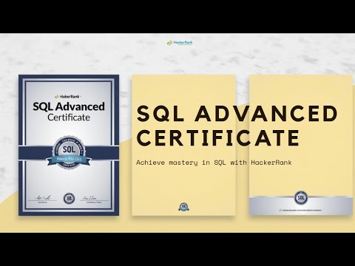
Task: Click the small caption text on the silver band
Action: pyautogui.click(x=300, y=211)
